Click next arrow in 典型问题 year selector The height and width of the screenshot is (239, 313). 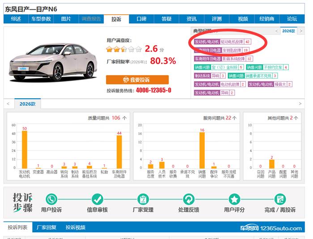301,31
